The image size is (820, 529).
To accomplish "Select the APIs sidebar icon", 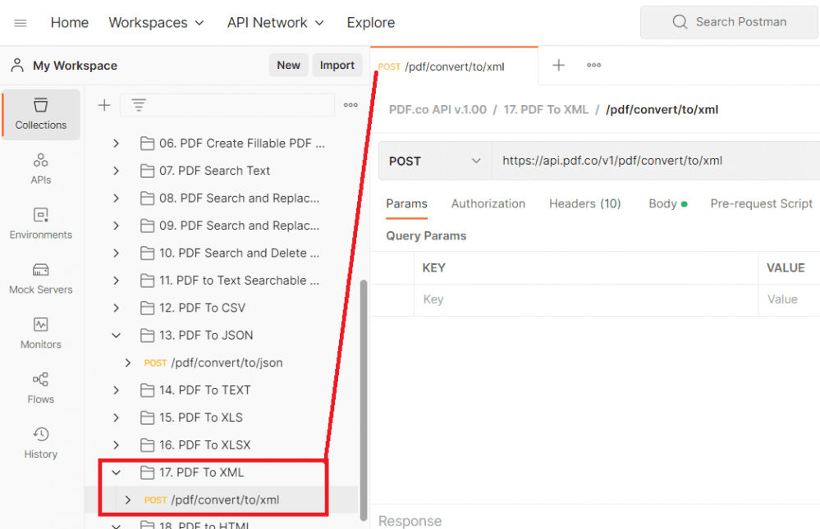I will click(x=40, y=166).
